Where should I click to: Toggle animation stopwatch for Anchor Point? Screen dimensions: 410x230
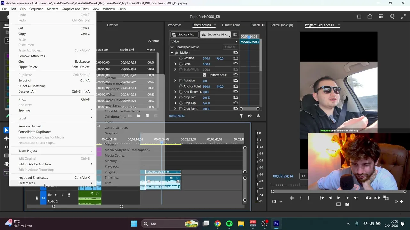(x=181, y=86)
